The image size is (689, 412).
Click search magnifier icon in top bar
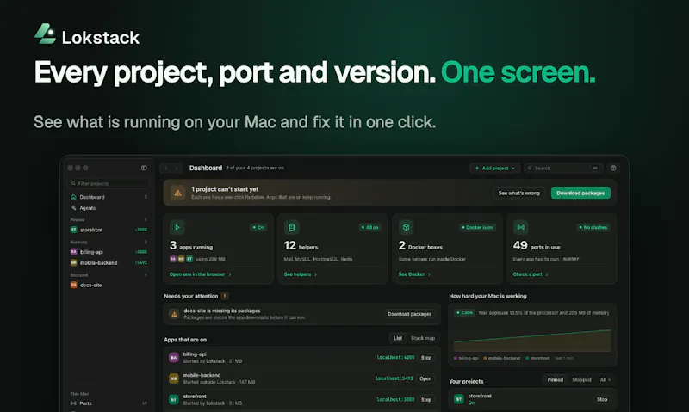click(x=530, y=168)
